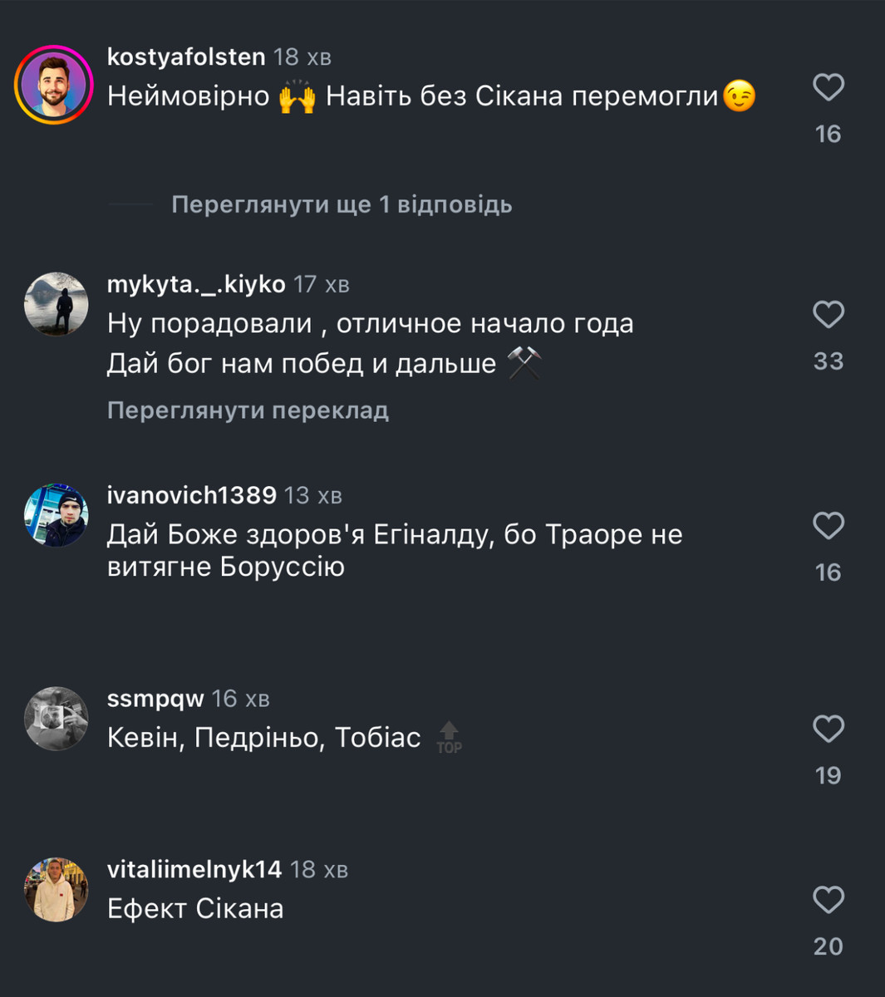Image resolution: width=885 pixels, height=997 pixels.
Task: Open the kostyafolsten username link
Action: pos(186,56)
